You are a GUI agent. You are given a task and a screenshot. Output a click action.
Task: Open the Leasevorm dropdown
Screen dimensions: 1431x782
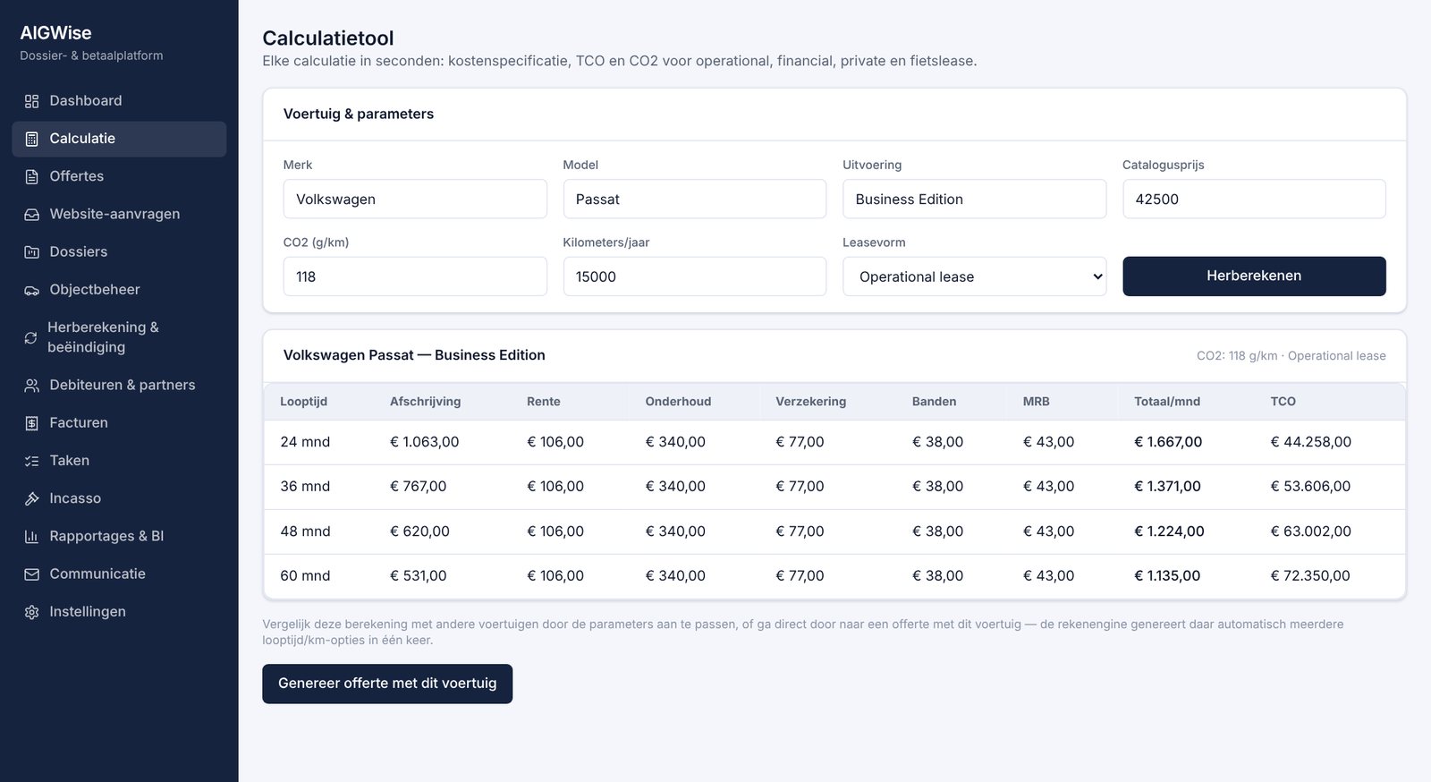(x=974, y=276)
